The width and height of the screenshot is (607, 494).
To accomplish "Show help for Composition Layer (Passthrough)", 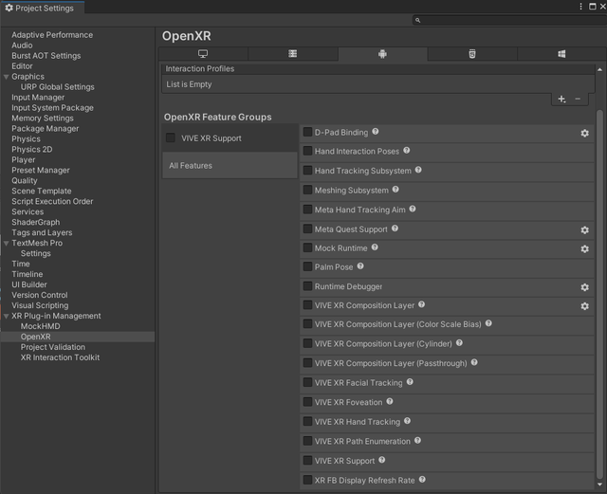I will tap(474, 362).
